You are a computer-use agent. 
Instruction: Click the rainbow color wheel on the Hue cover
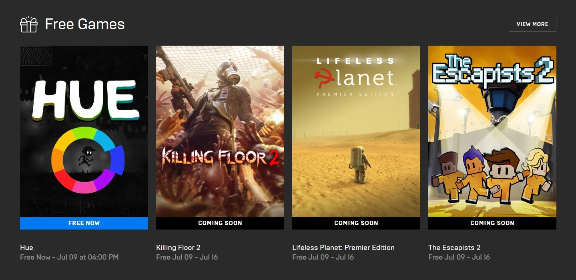tap(88, 160)
